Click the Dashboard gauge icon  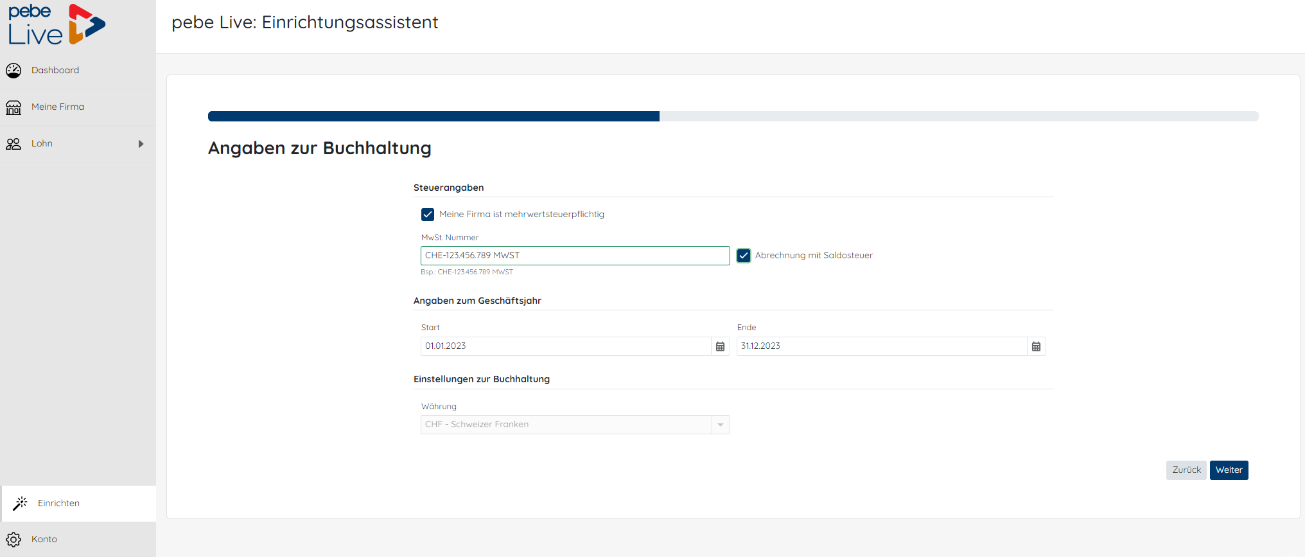[x=13, y=71]
